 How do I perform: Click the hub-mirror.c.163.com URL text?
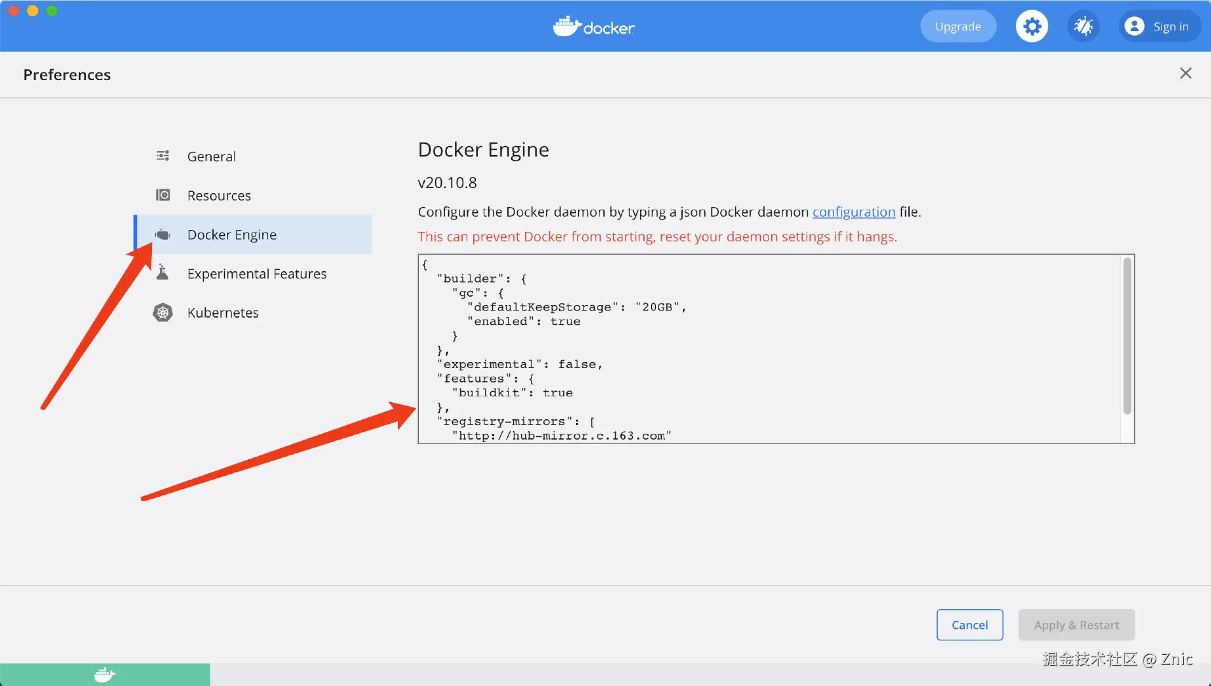(562, 436)
